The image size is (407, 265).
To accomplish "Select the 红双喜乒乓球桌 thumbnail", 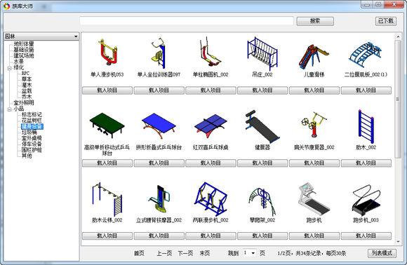I will point(211,126).
